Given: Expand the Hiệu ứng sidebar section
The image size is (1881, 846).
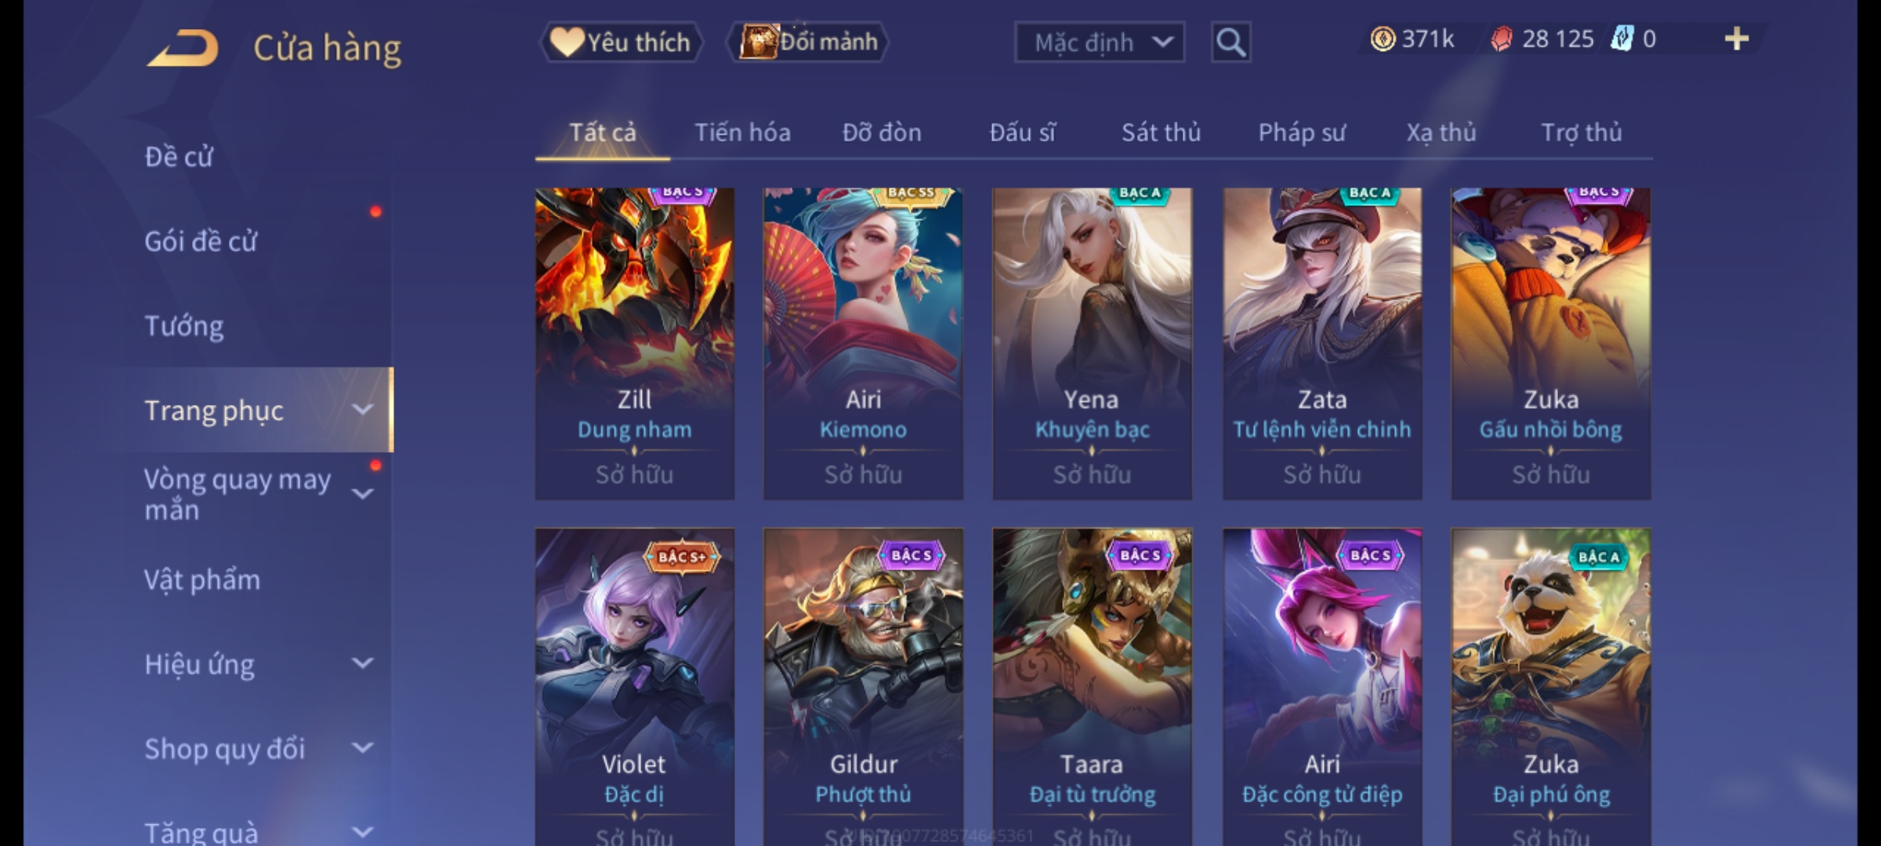Looking at the screenshot, I should [362, 663].
